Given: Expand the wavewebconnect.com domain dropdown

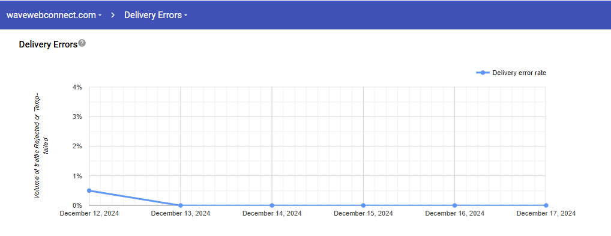Looking at the screenshot, I should pyautogui.click(x=54, y=15).
